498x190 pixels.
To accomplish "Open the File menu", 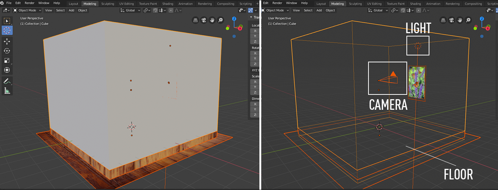I will click(9, 3).
